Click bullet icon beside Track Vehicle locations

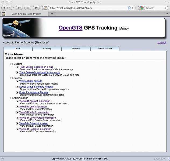click(17, 67)
